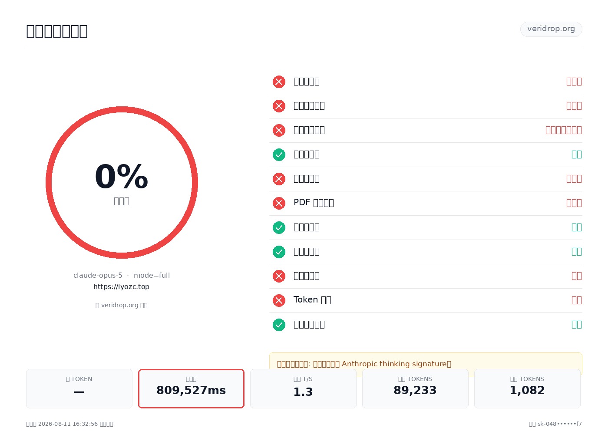The width and height of the screenshot is (608, 434).
Task: Click the veridrop.org credit text under the URL
Action: pyautogui.click(x=122, y=305)
